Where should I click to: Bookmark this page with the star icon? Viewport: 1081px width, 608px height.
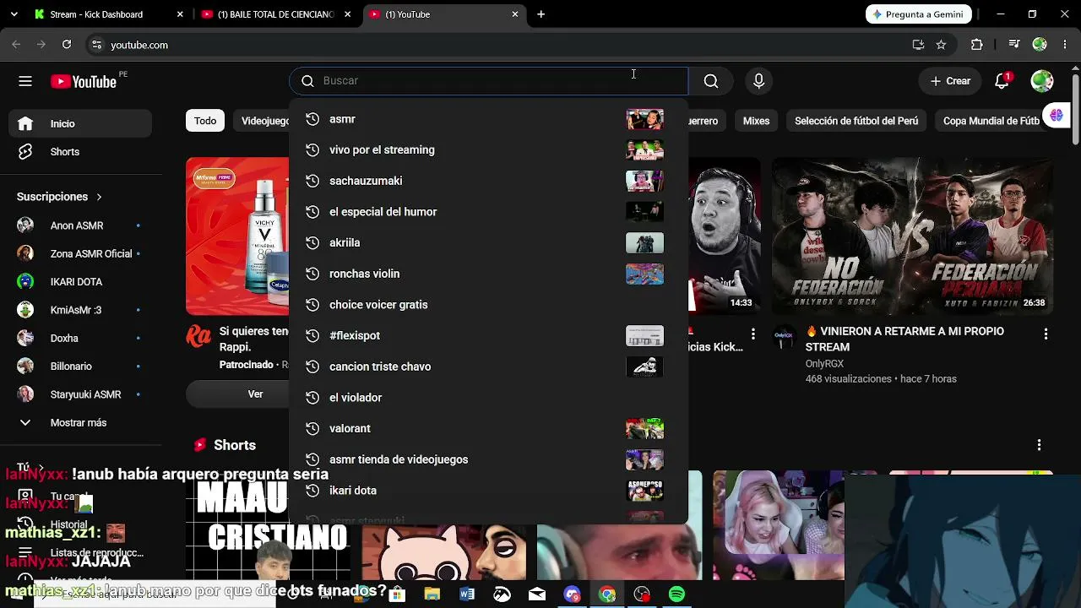pos(941,45)
